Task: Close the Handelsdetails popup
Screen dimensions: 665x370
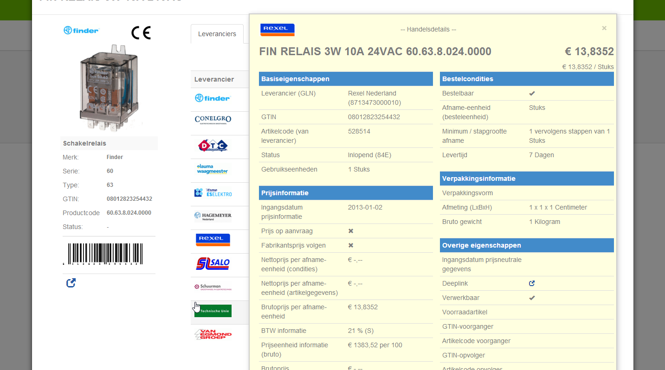Action: (x=604, y=28)
